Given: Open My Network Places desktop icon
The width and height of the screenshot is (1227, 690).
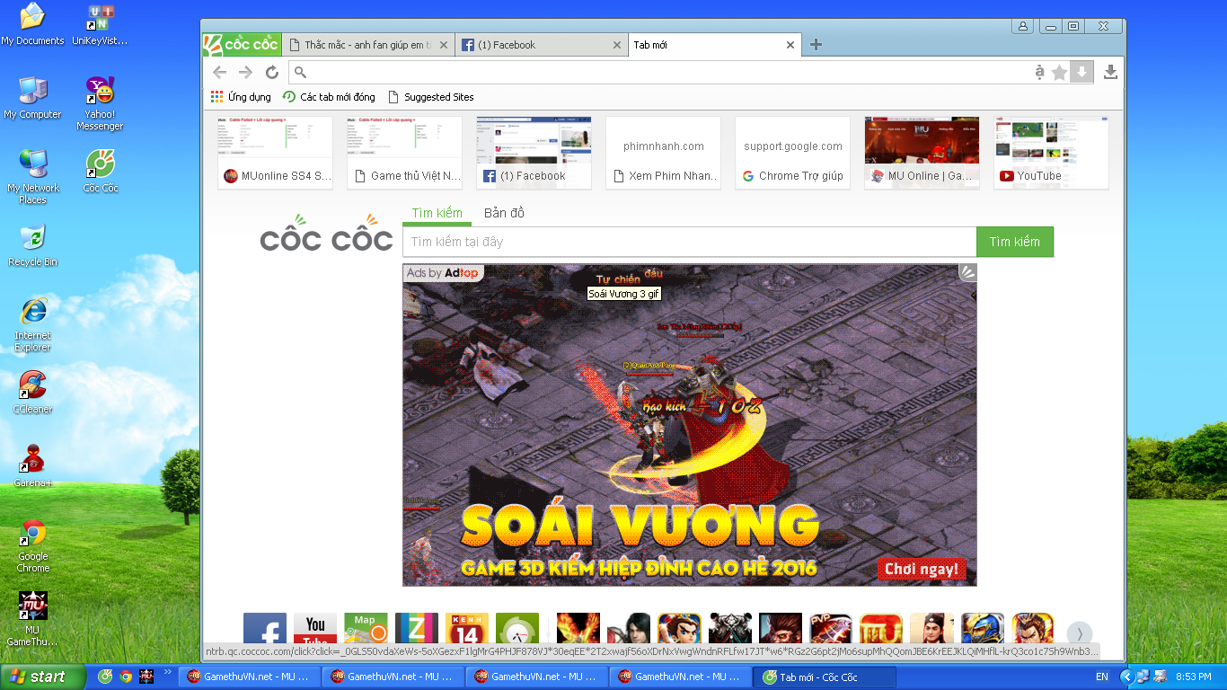Looking at the screenshot, I should [x=32, y=177].
